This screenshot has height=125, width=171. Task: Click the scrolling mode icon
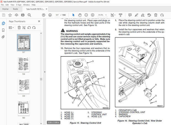pos(121,15)
